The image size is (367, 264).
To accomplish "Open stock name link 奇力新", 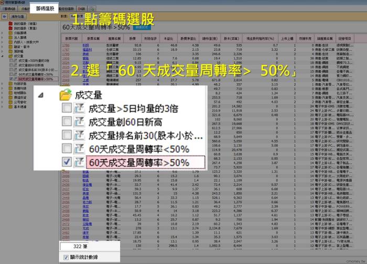I will click(x=87, y=202).
